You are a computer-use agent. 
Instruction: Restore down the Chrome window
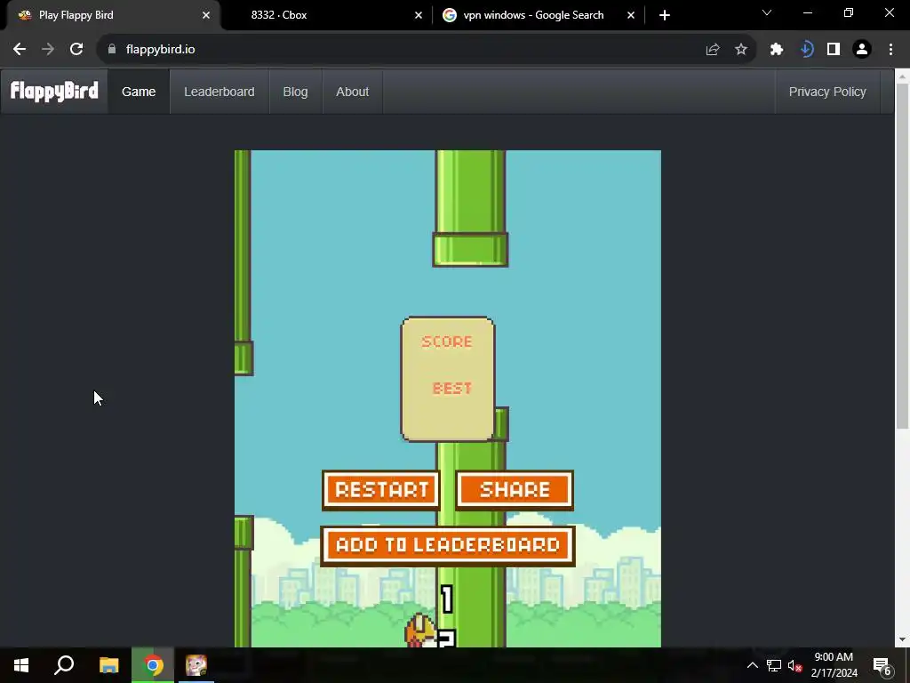849,12
